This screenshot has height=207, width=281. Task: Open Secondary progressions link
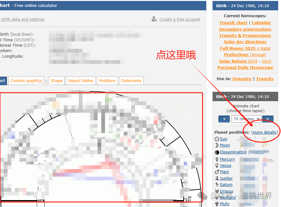[x=245, y=29]
